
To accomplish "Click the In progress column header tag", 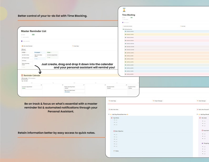I will (x=37, y=53).
